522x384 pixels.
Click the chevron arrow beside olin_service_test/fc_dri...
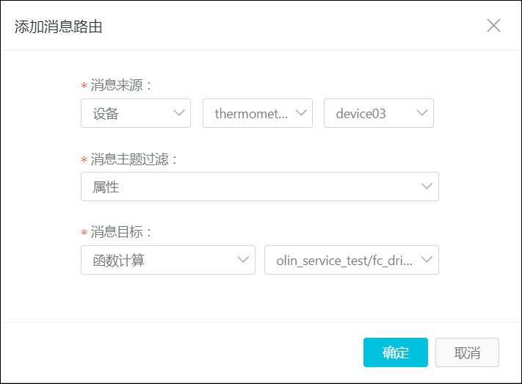(x=427, y=259)
